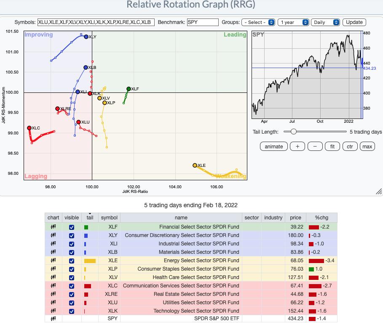Click the Benchmark input field

[x=203, y=22]
